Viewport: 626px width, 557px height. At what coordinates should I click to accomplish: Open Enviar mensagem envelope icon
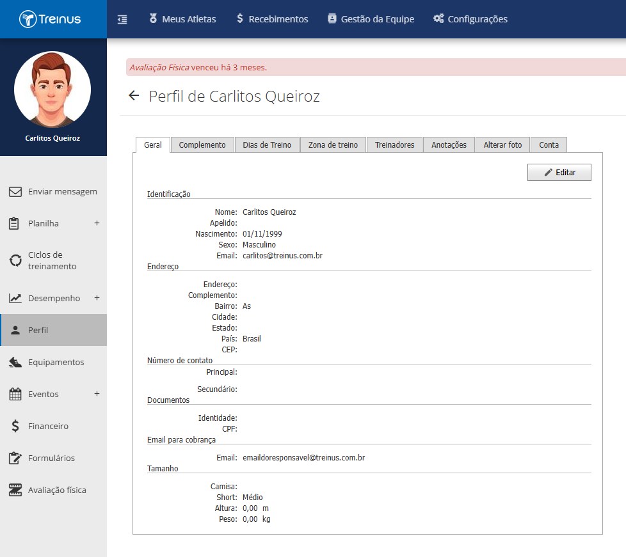point(15,191)
